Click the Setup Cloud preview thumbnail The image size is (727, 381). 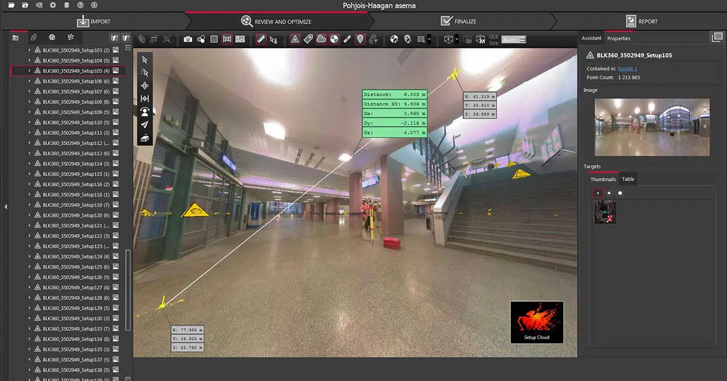click(536, 322)
